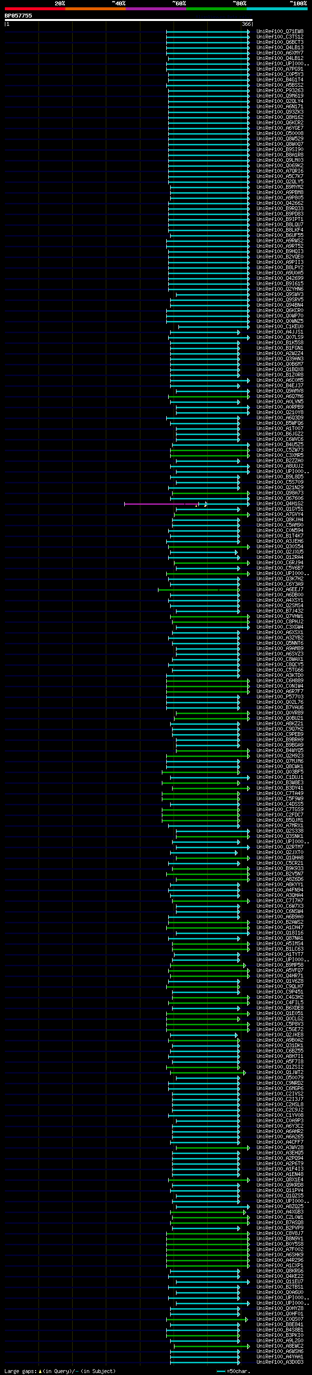The image size is (312, 1375).
Task: Select hit label UniRef100_Q8W529
Action: (280, 139)
